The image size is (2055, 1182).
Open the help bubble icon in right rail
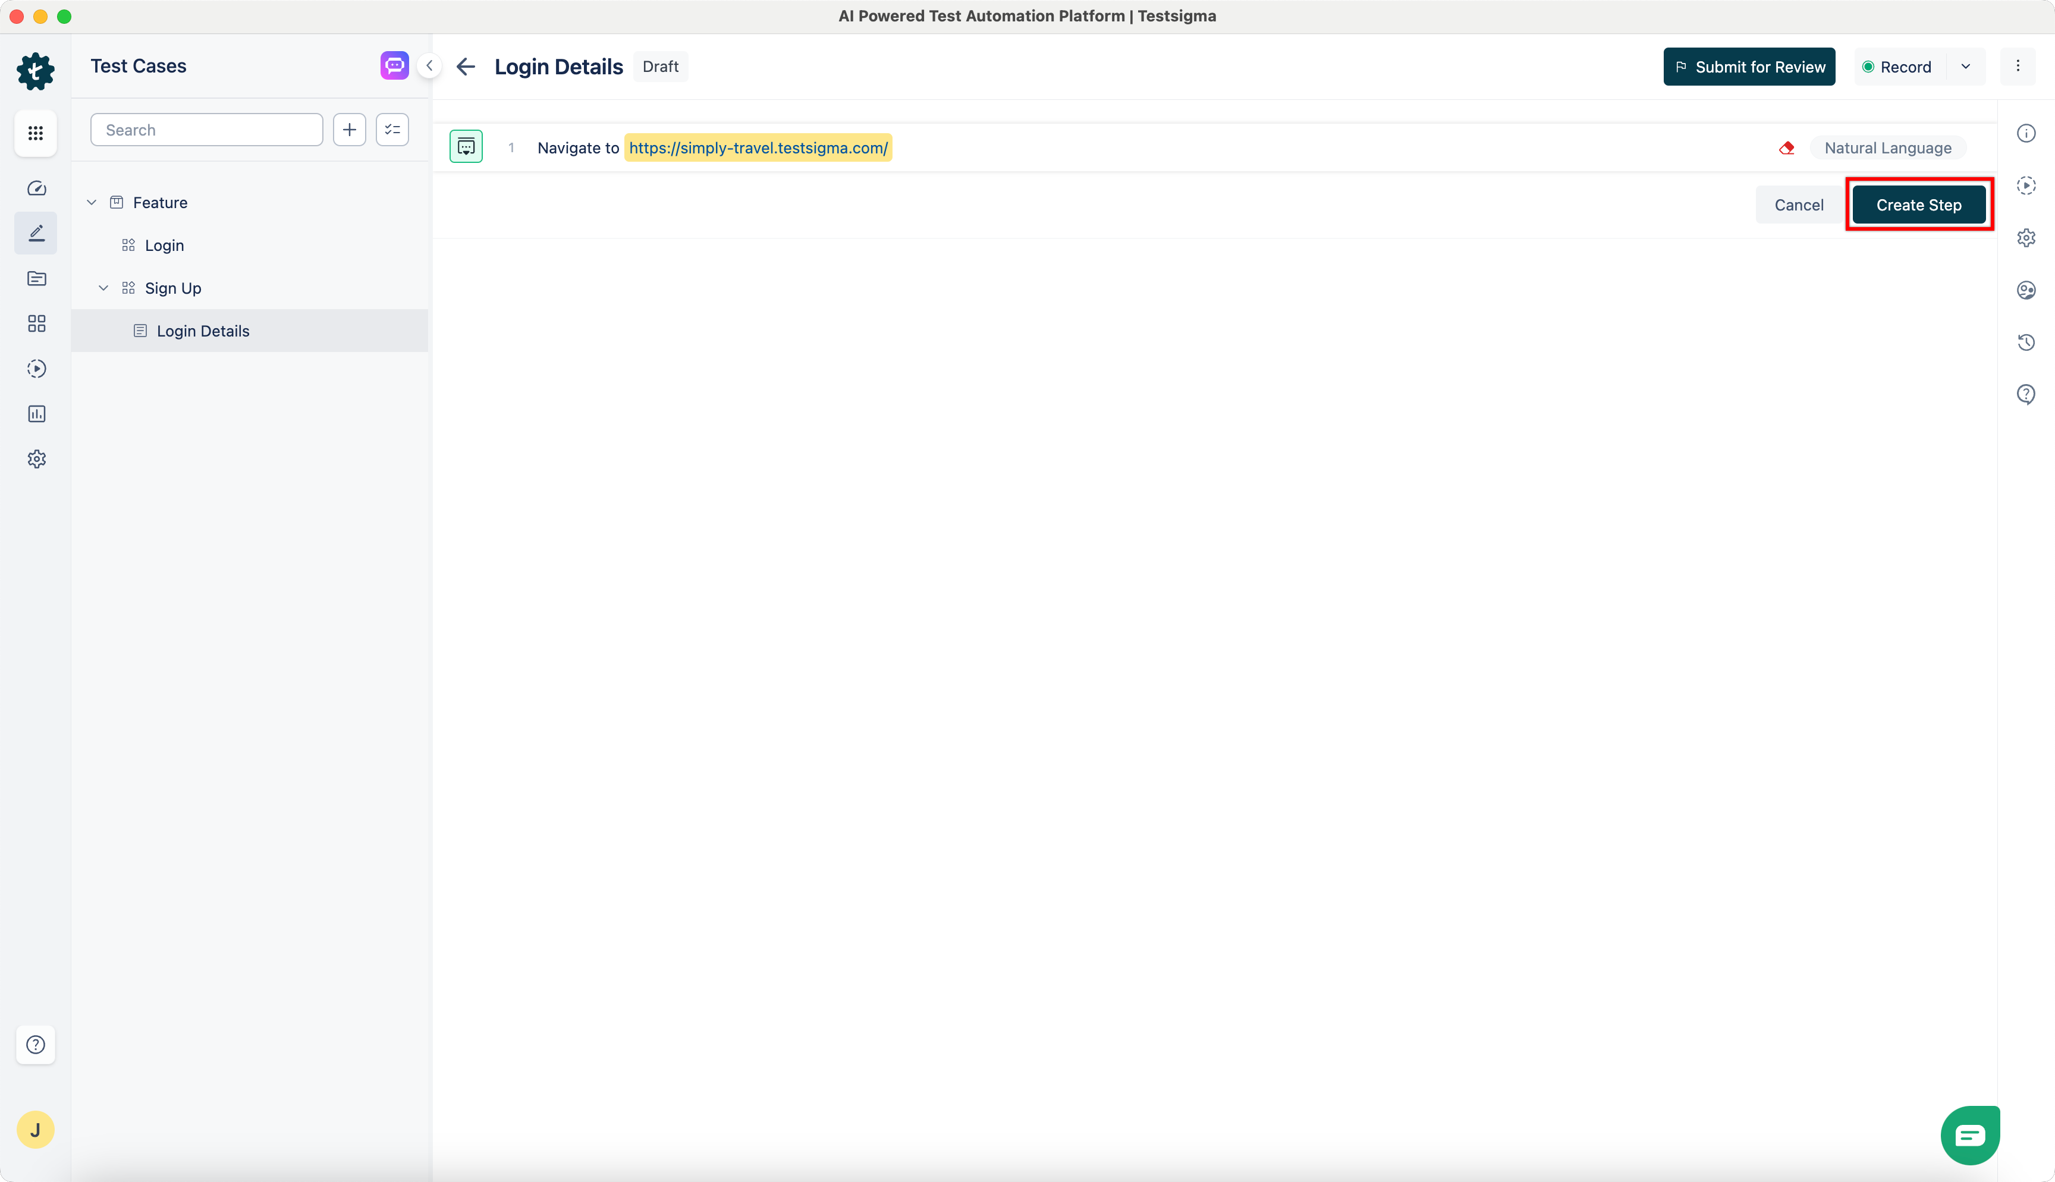2026,395
